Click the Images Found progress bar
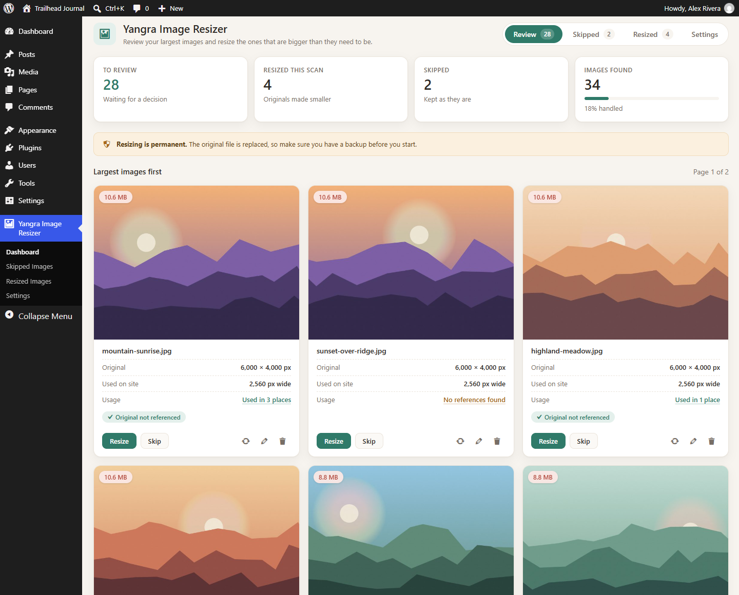 click(652, 98)
